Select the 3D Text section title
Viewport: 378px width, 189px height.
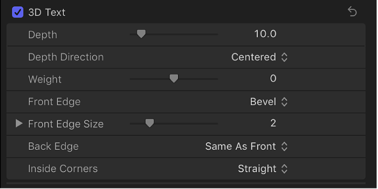pyautogui.click(x=47, y=12)
